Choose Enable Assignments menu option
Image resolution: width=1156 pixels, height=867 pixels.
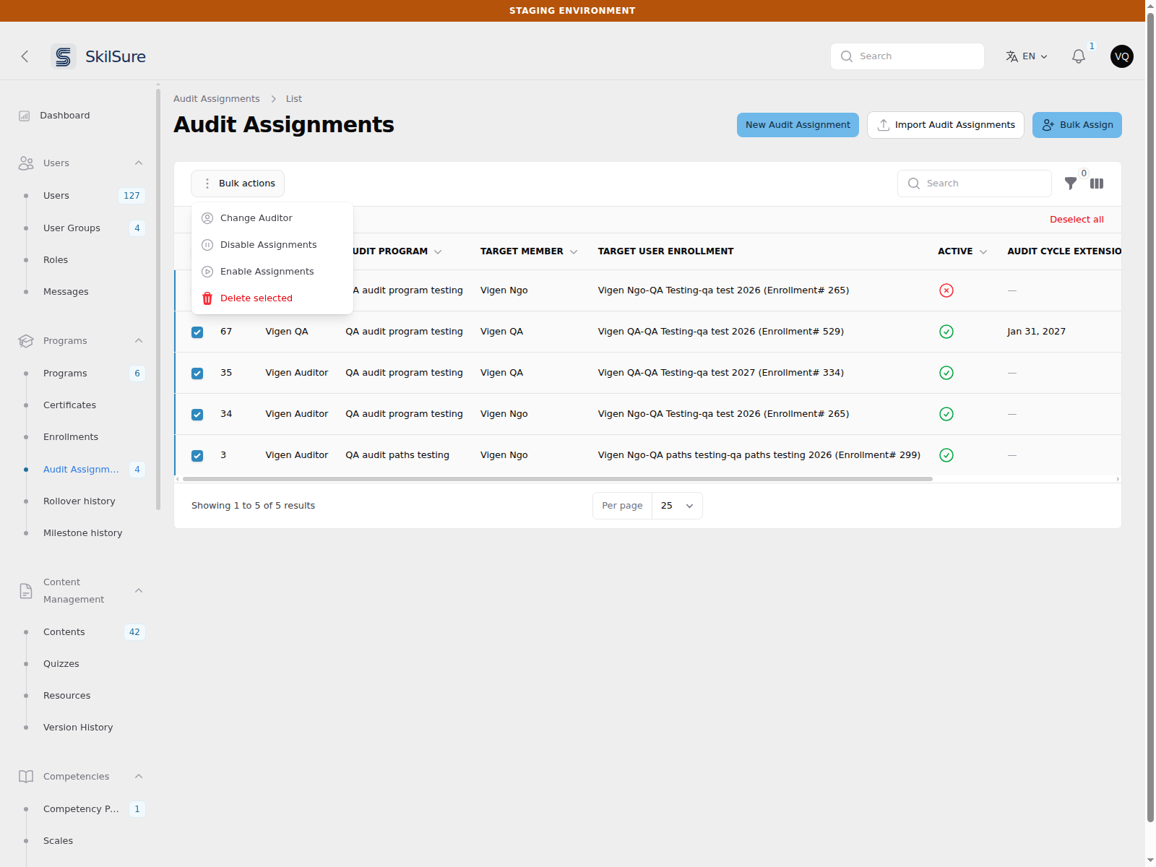[x=272, y=272]
